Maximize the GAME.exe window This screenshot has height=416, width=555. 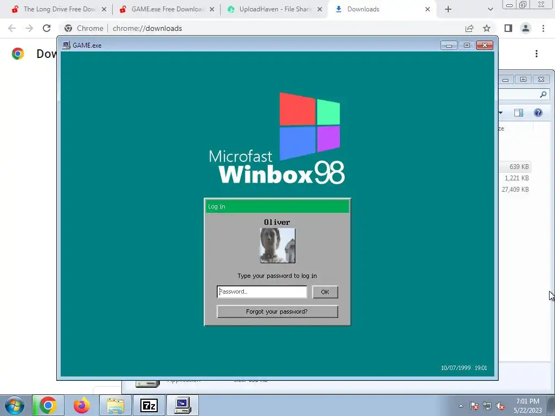point(467,45)
